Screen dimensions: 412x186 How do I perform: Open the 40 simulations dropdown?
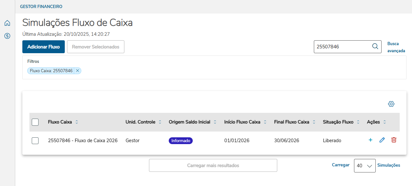365,166
